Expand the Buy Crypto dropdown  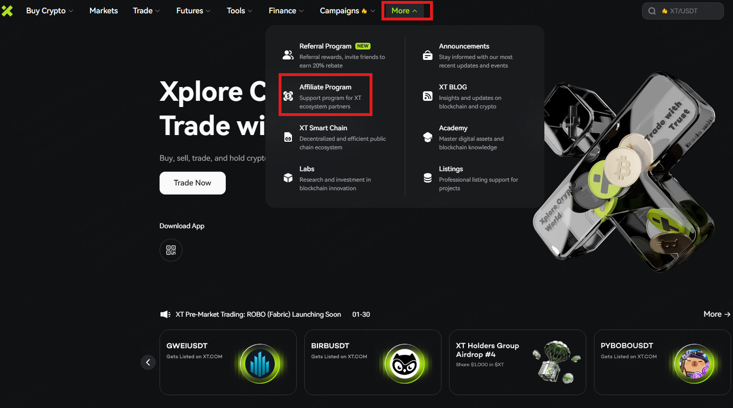point(50,10)
